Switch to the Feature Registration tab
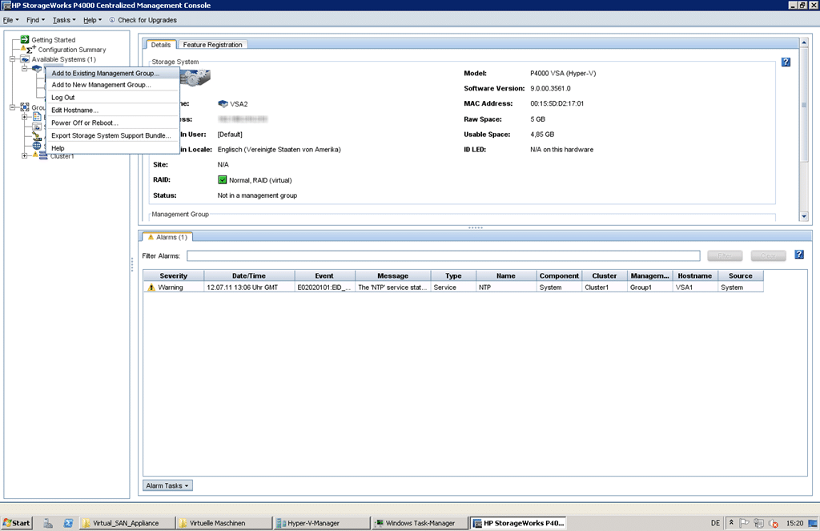This screenshot has width=820, height=531. click(x=212, y=45)
